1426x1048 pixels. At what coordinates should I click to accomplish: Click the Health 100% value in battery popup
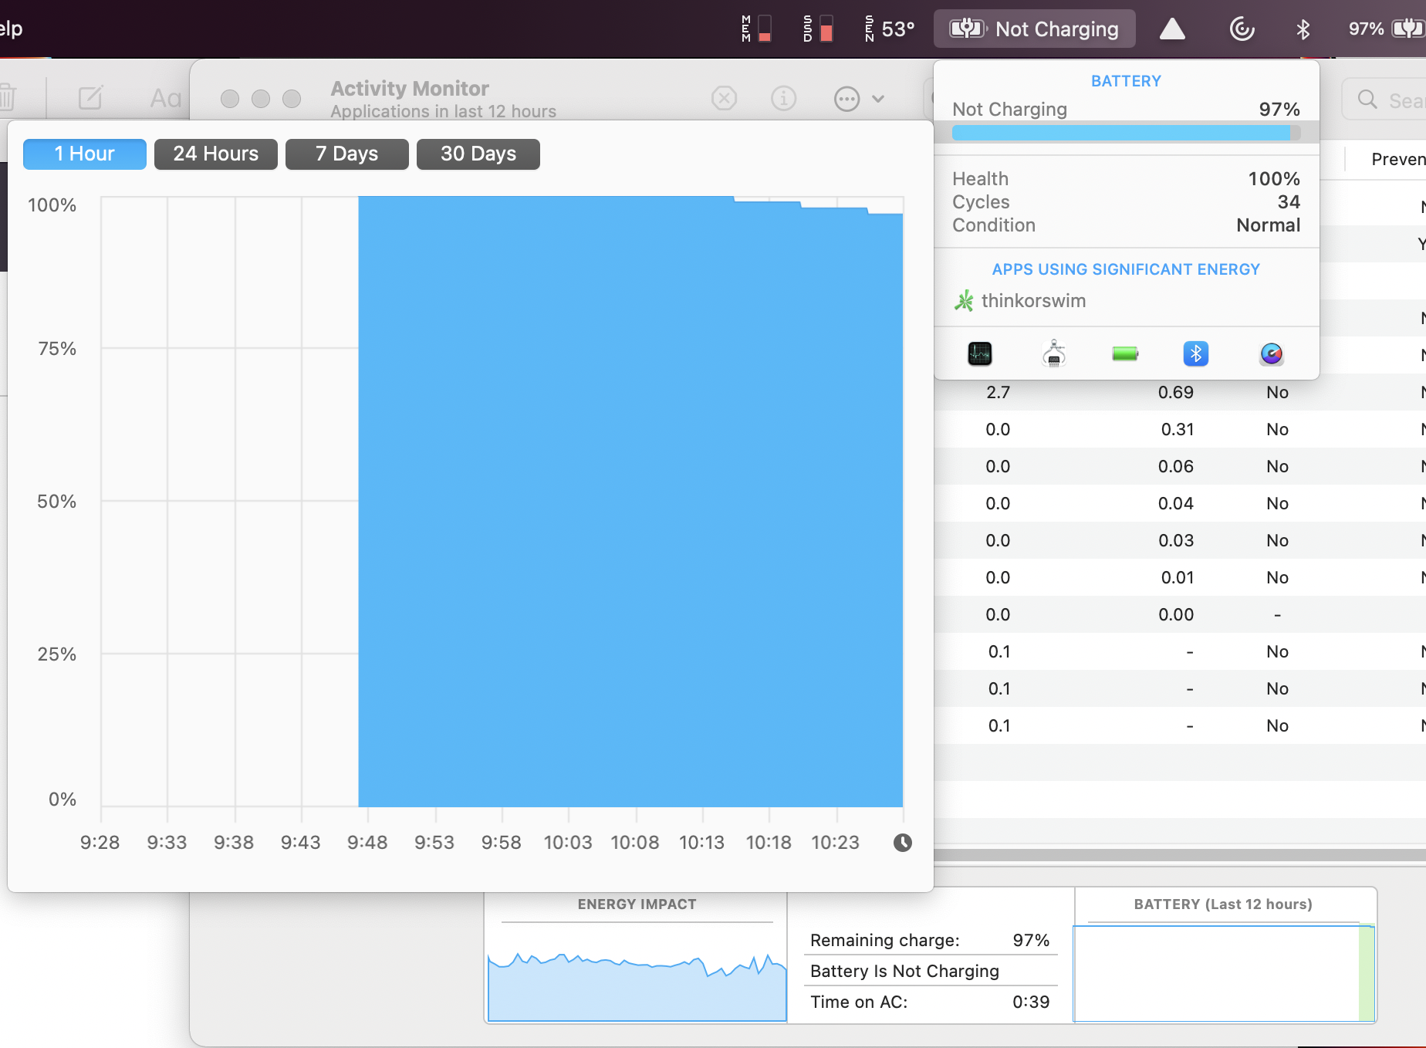tap(1274, 179)
